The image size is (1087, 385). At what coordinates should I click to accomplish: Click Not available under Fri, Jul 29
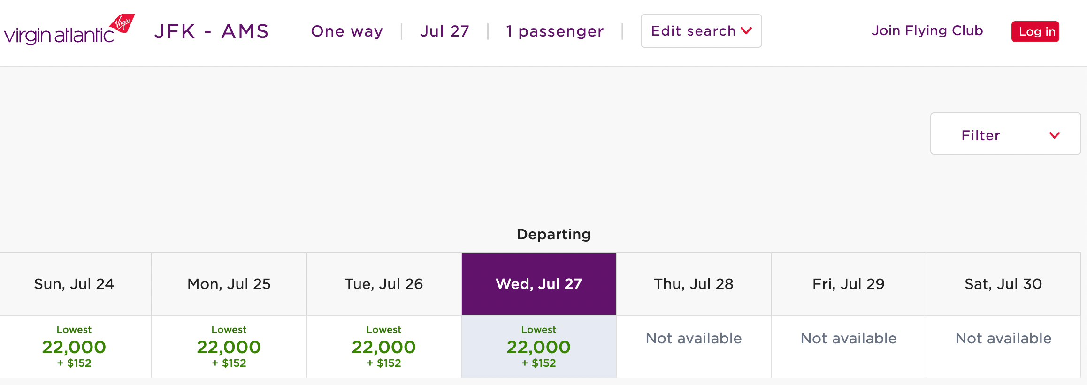point(848,338)
